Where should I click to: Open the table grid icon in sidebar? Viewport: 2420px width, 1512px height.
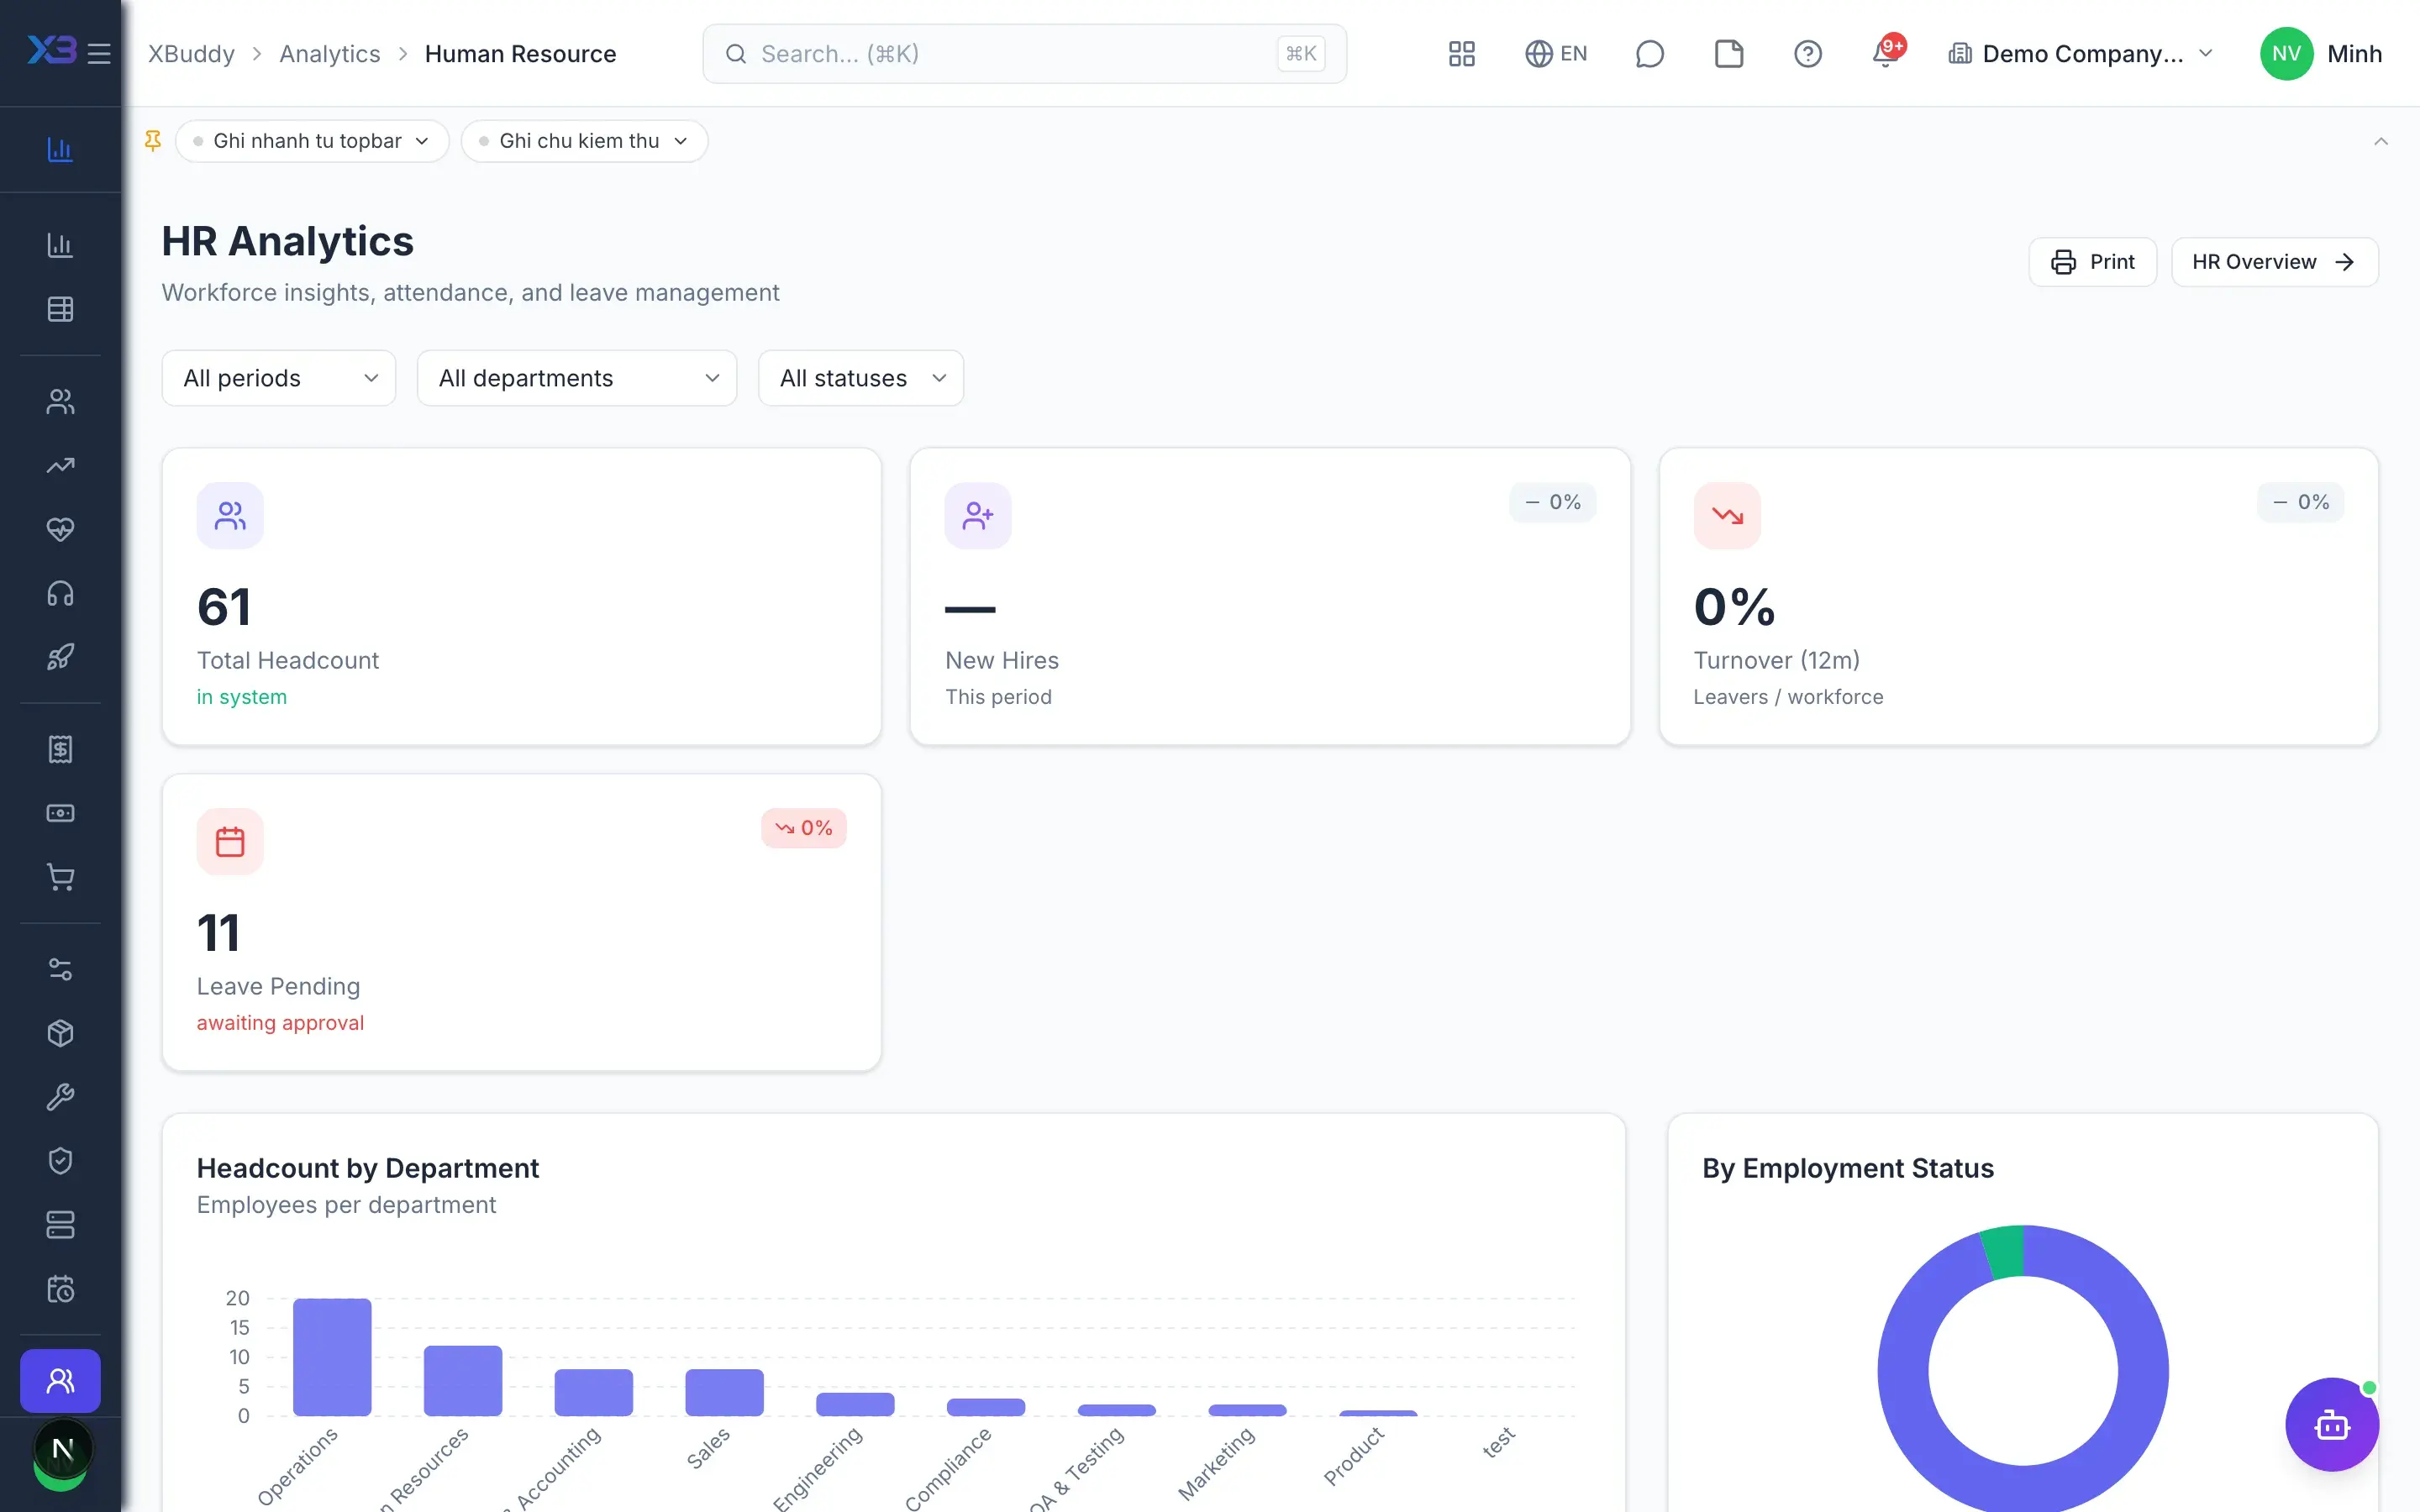click(60, 309)
